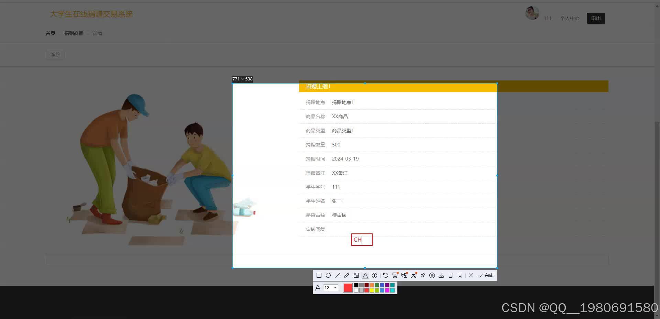Image resolution: width=660 pixels, height=319 pixels.
Task: Click the current red color preview
Action: 348,288
